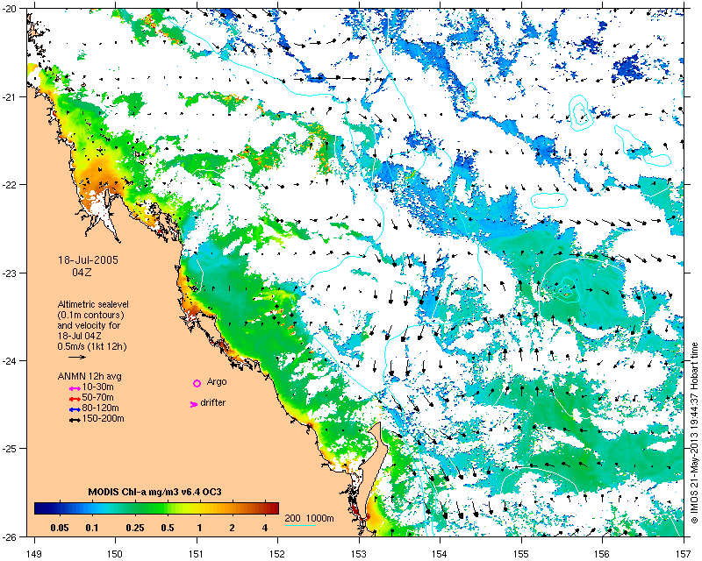702x561 pixels.
Task: Click the longitude label 157
Action: coord(684,554)
